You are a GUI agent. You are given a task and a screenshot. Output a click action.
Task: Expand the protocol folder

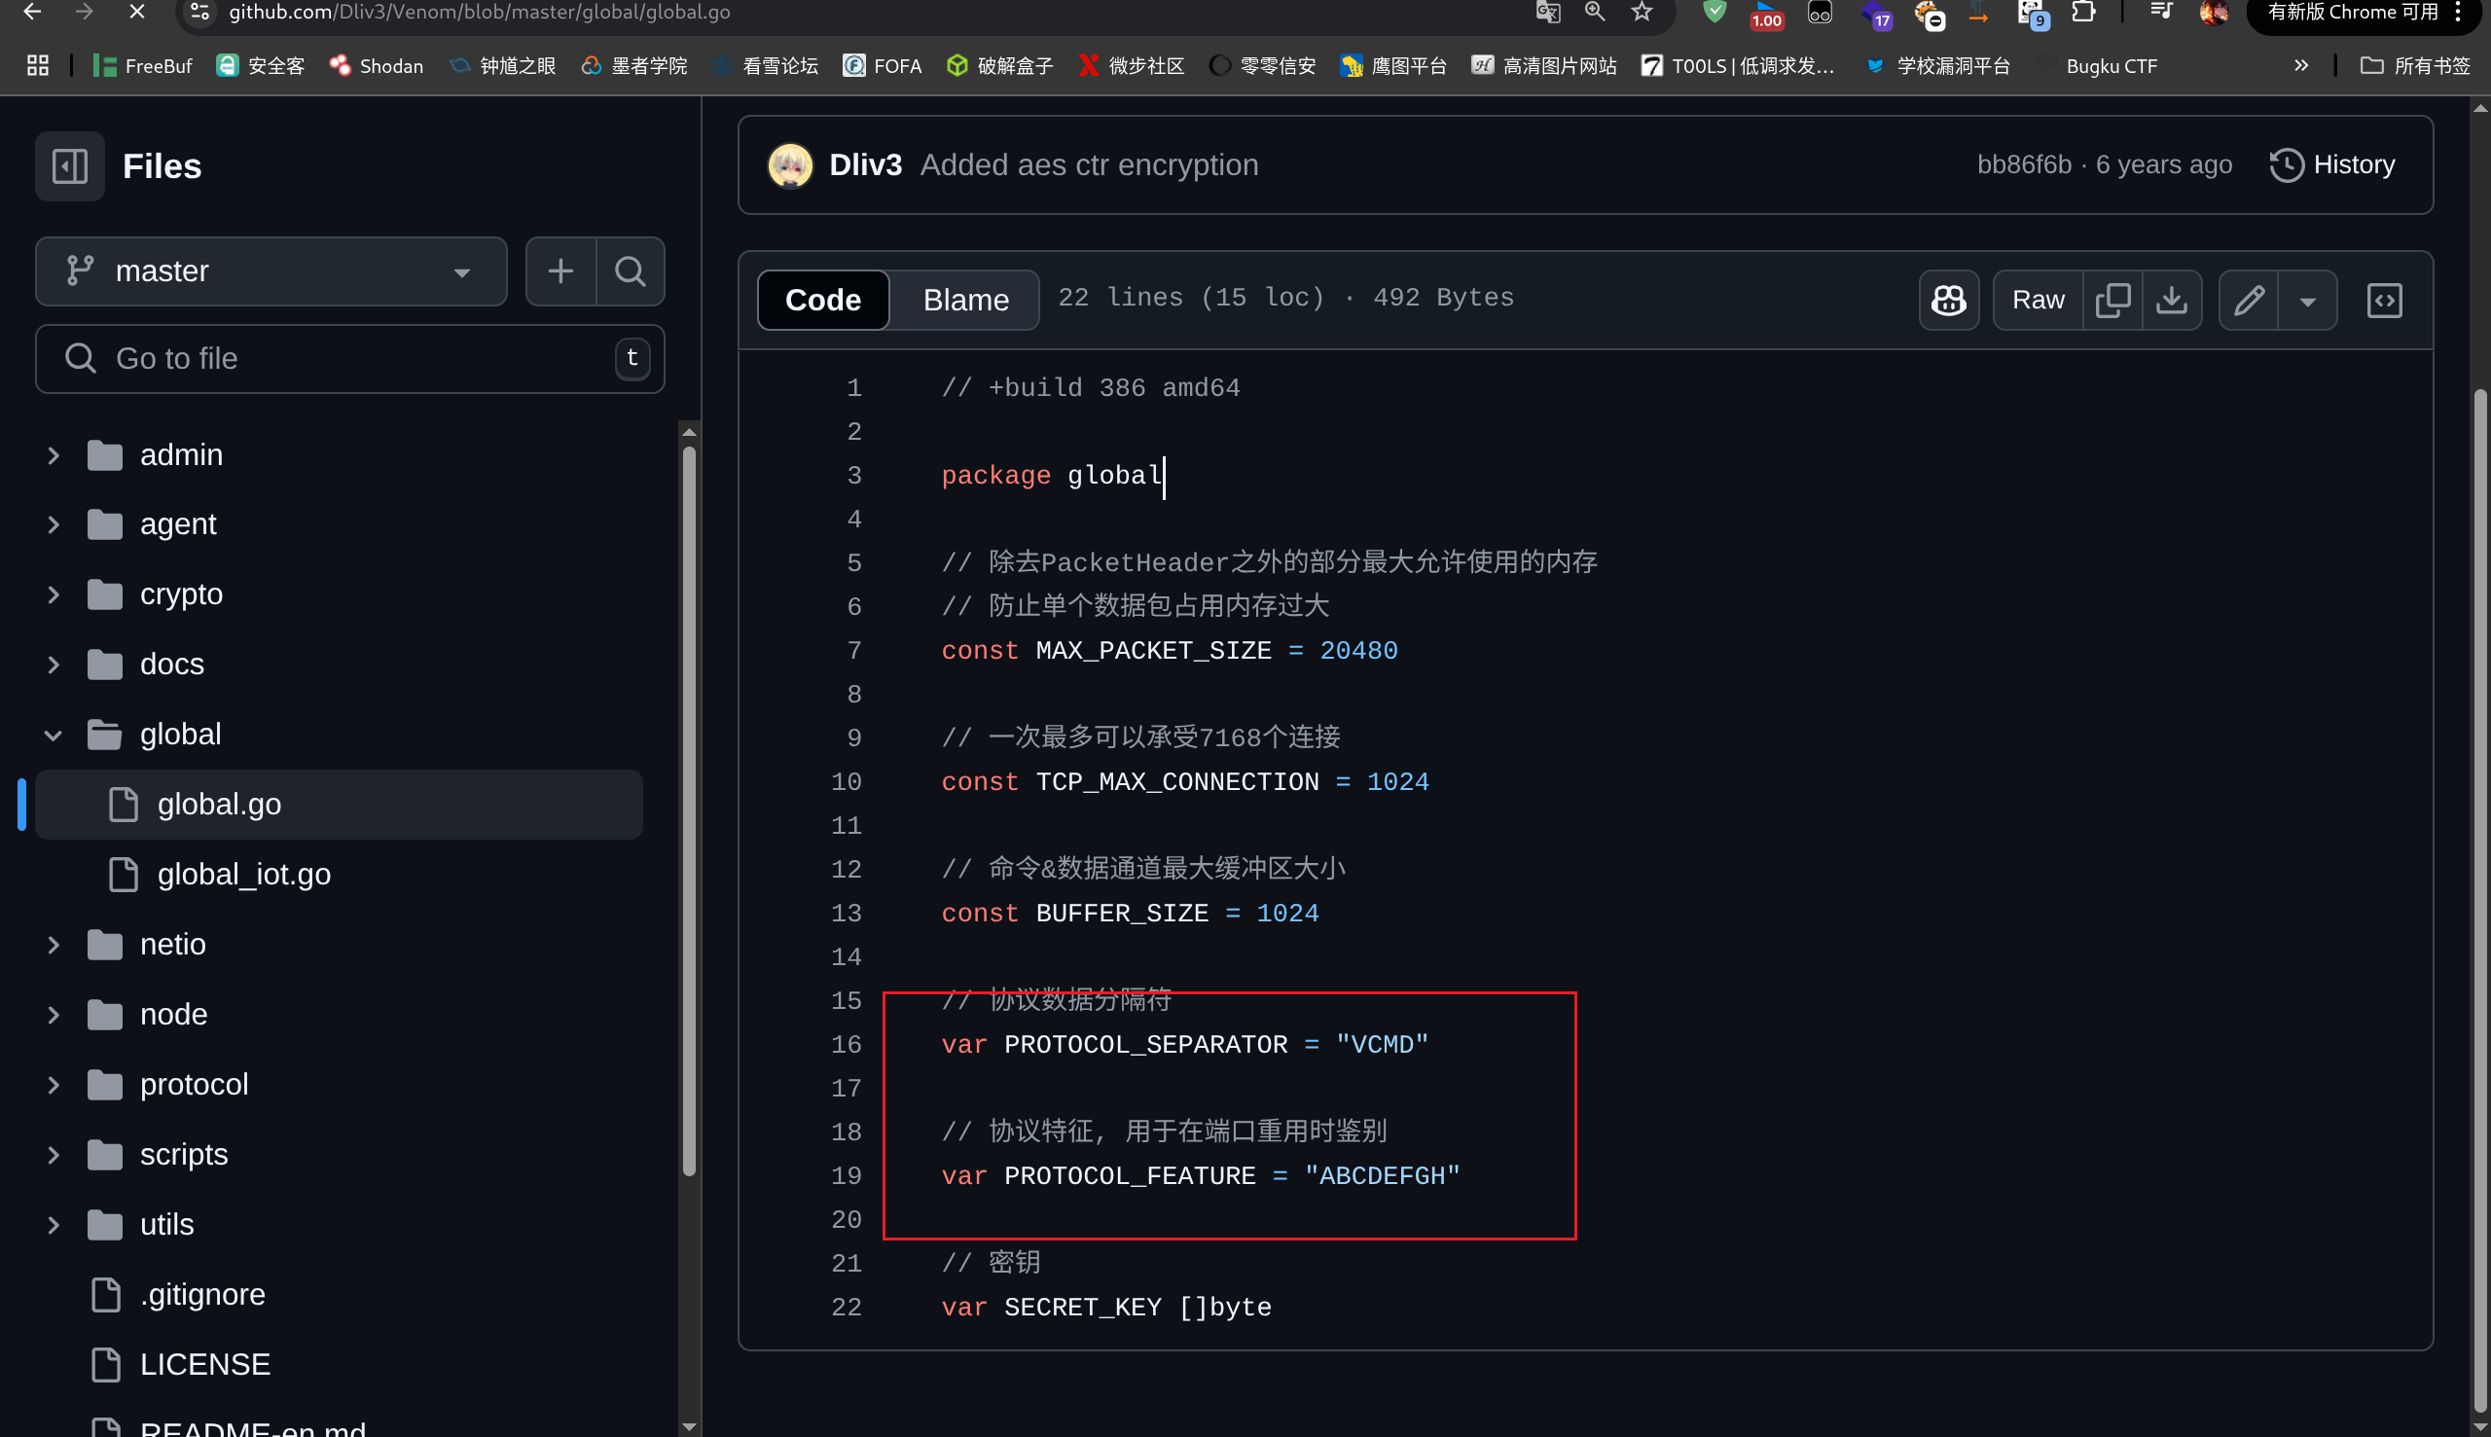54,1085
